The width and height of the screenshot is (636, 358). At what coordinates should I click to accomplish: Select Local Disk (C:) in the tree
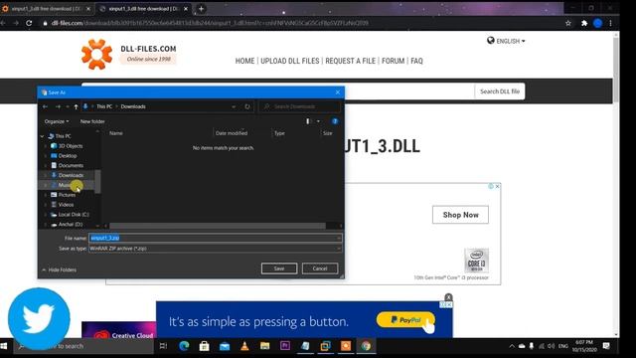(x=74, y=215)
